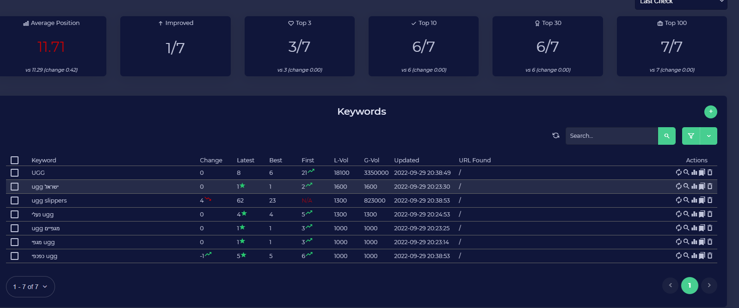This screenshot has width=739, height=308.
Task: Go to page 1 in pagination
Action: (690, 285)
